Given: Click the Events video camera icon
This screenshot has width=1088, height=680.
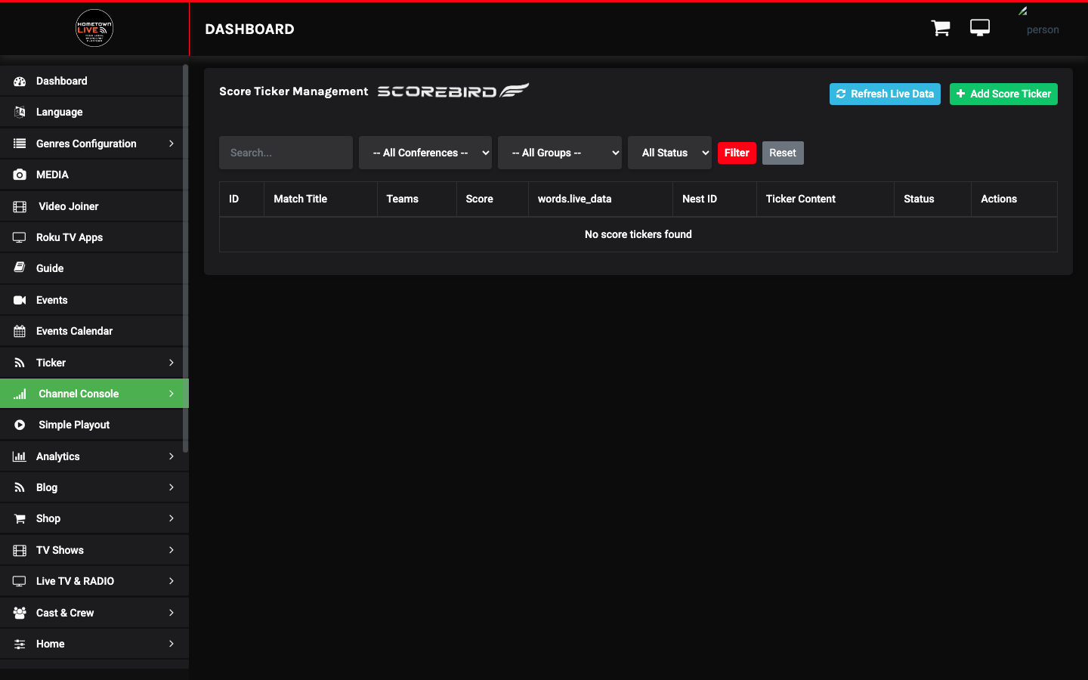Looking at the screenshot, I should click(20, 300).
